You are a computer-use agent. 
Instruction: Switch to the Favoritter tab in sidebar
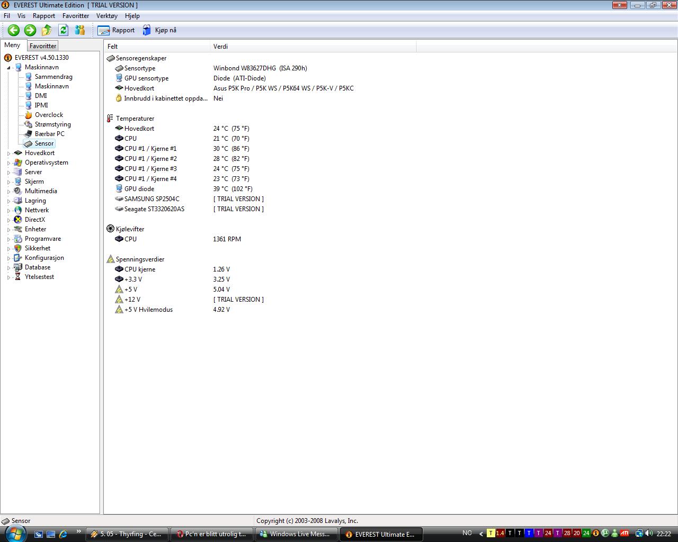[x=43, y=46]
